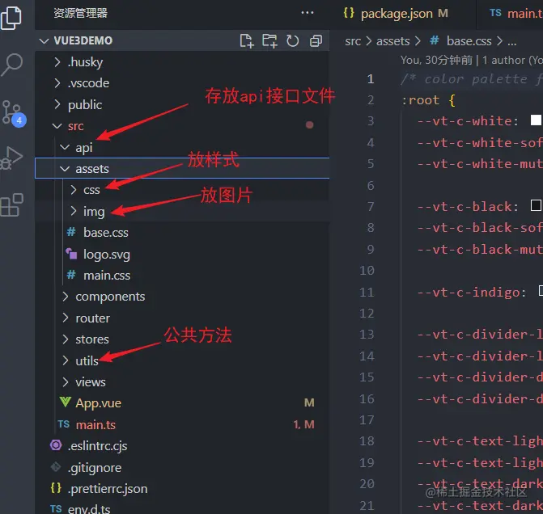
Task: Click the New Folder icon in VUE3DEMO header
Action: 269,41
